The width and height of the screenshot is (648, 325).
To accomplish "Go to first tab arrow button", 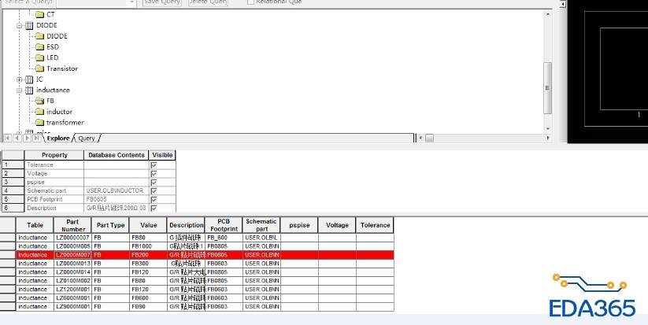I will (x=7, y=138).
